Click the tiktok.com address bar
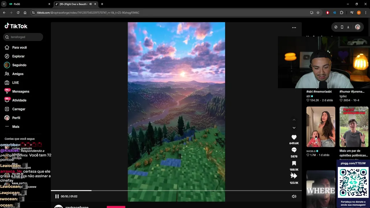 pos(171,13)
